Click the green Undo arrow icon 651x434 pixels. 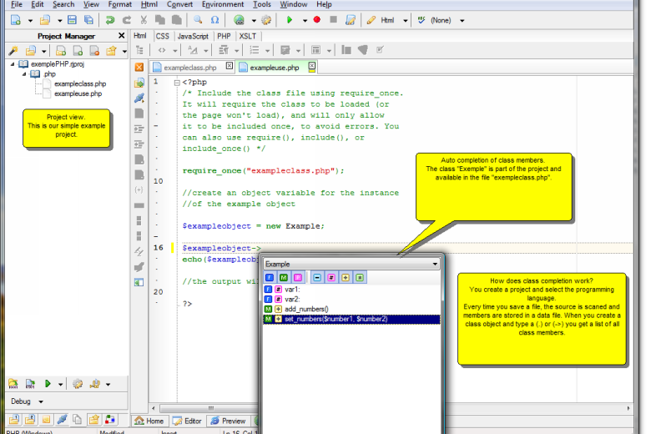coord(110,20)
